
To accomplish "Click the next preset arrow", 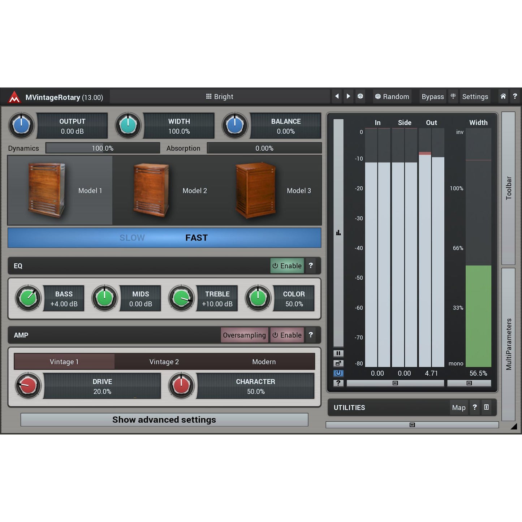I will [x=348, y=96].
